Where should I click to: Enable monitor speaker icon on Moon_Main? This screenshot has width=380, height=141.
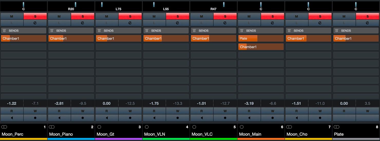[249, 118]
